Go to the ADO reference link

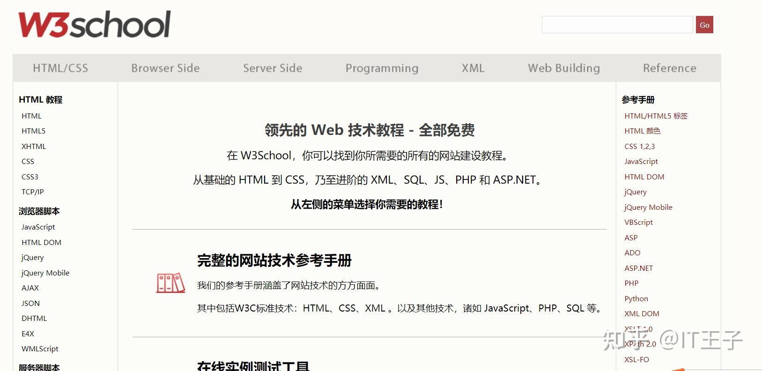click(x=632, y=253)
